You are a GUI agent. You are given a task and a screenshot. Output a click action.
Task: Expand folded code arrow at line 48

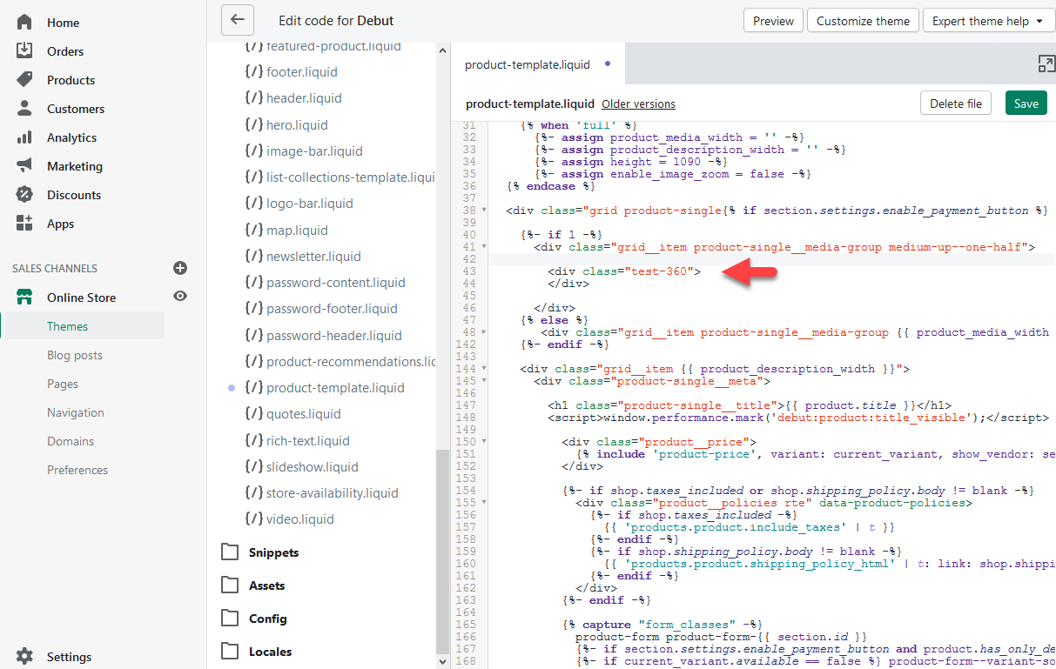tap(483, 332)
